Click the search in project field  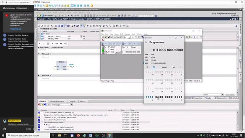click(146, 16)
